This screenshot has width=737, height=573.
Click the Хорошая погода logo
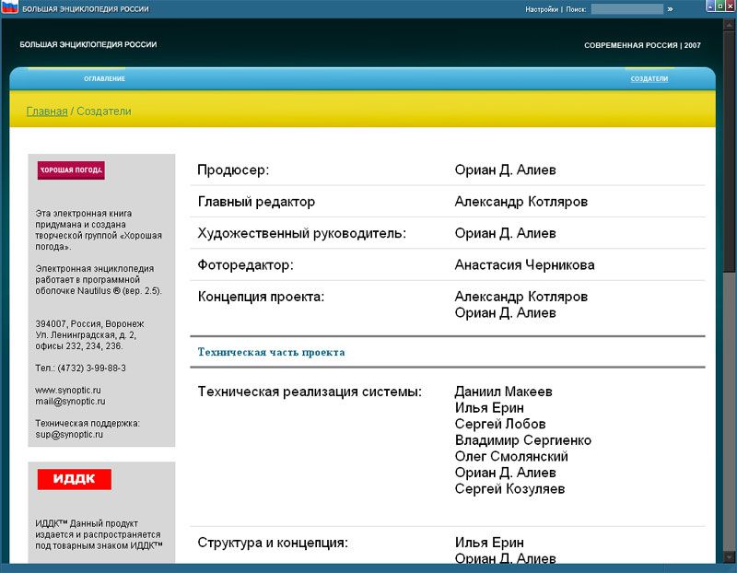71,170
